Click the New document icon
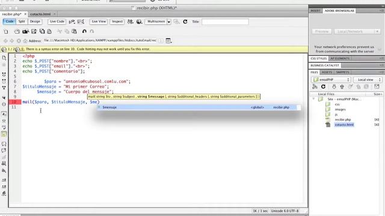The height and width of the screenshot is (216, 385). point(6,31)
